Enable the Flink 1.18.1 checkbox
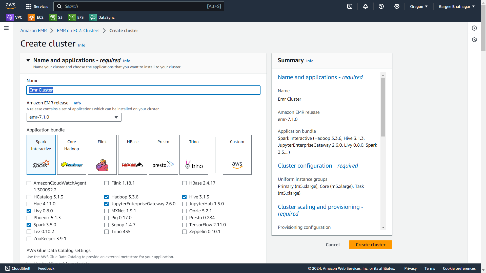The width and height of the screenshot is (486, 273). [107, 183]
